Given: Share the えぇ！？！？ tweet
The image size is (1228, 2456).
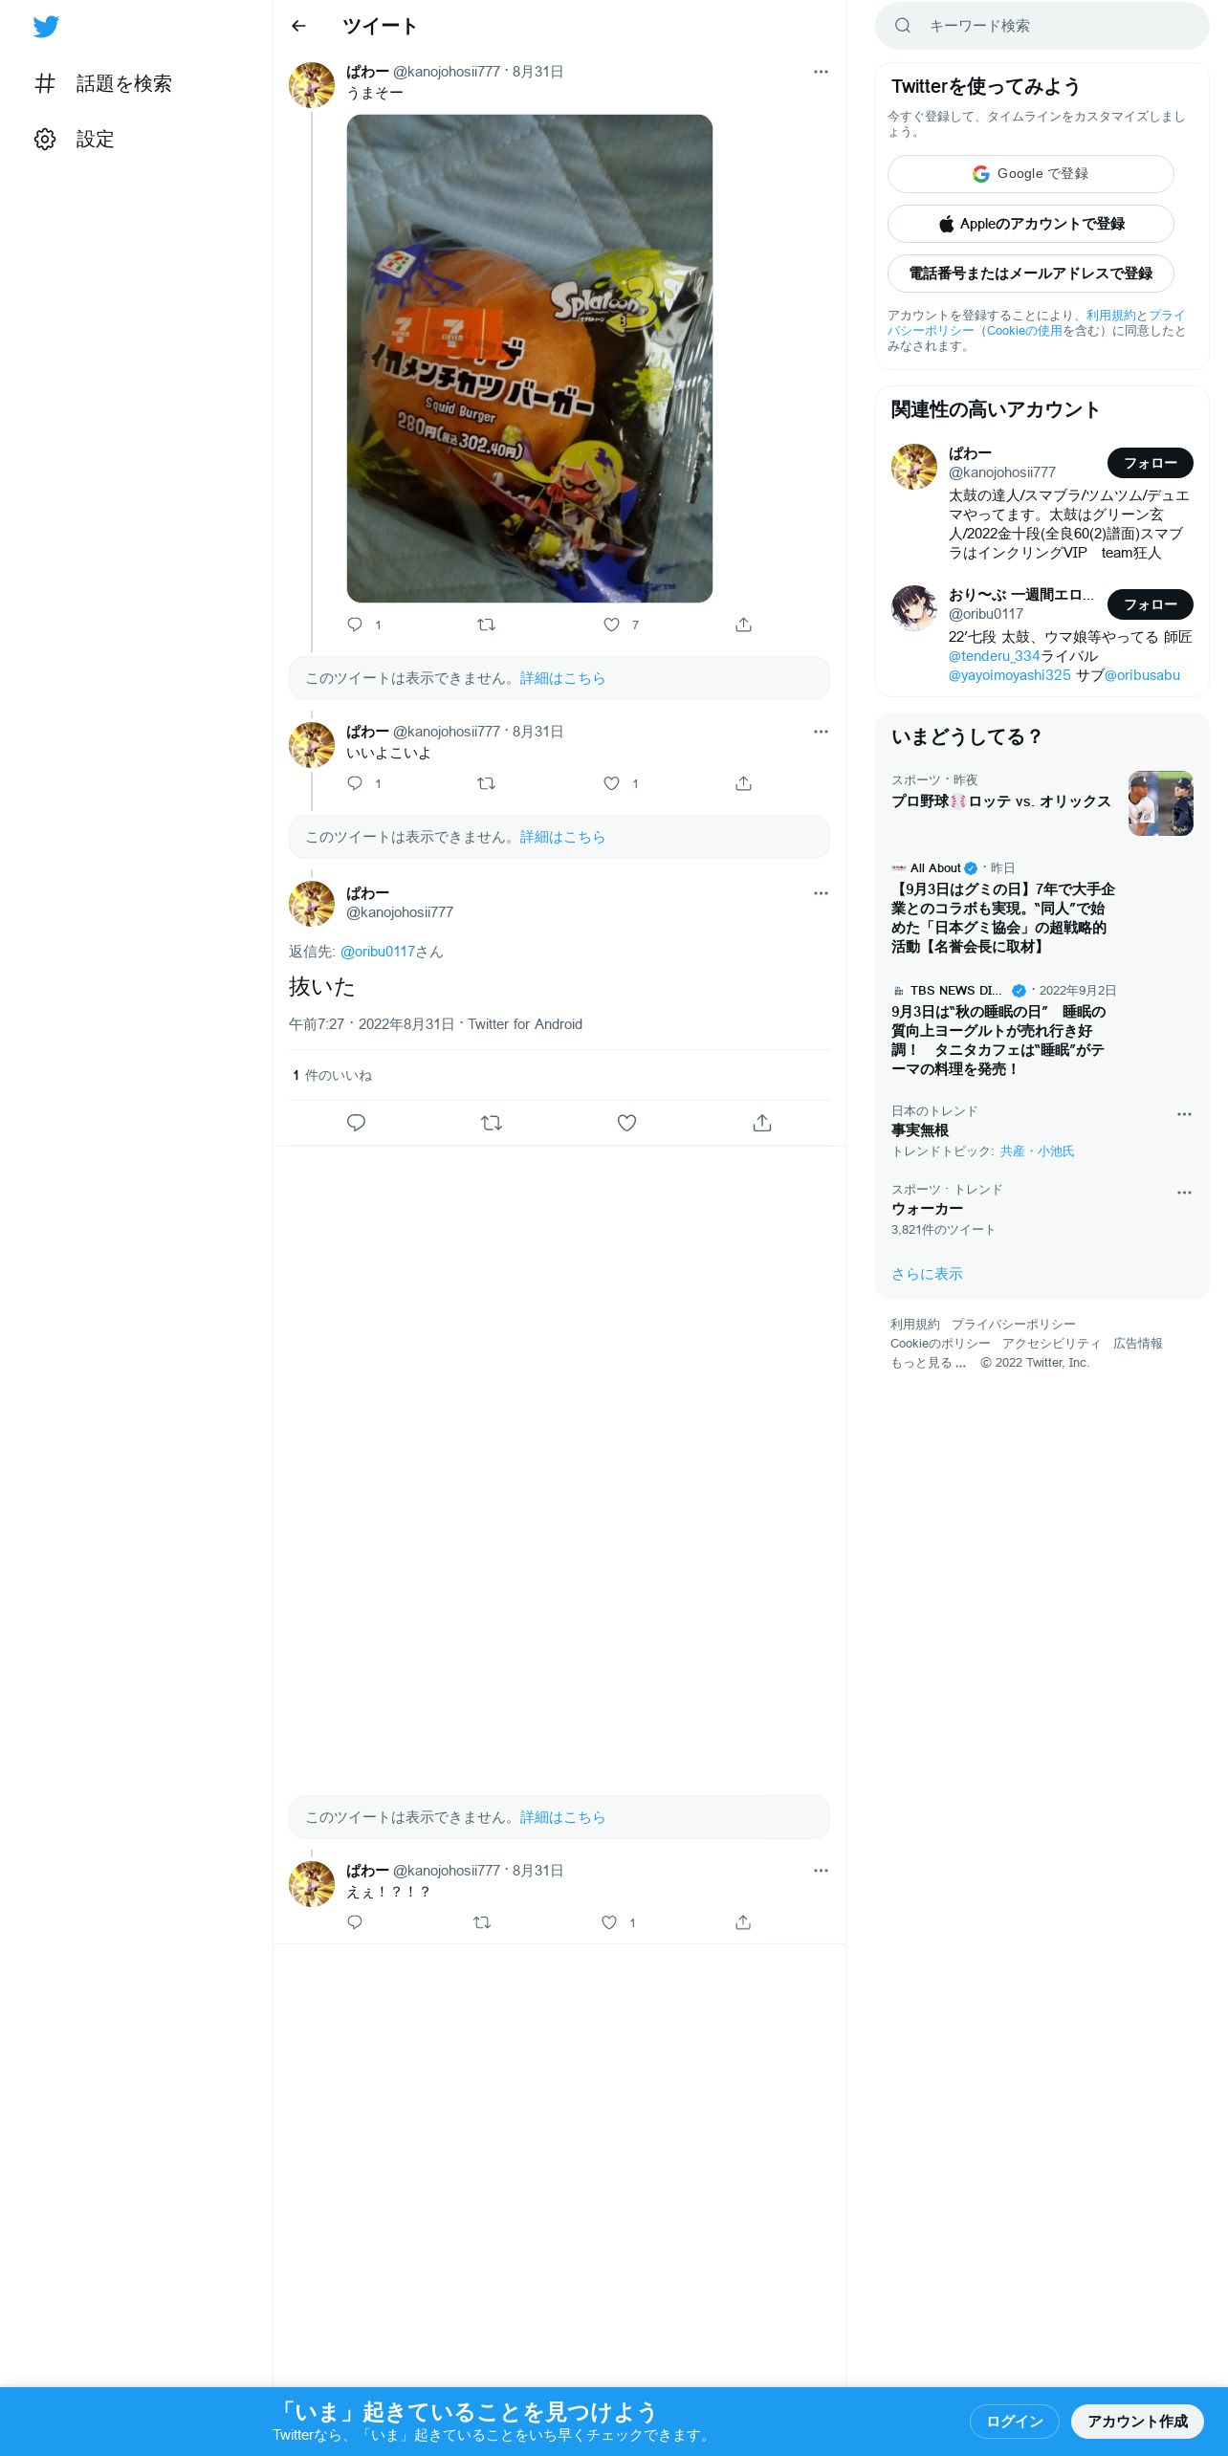Looking at the screenshot, I should coord(743,1922).
